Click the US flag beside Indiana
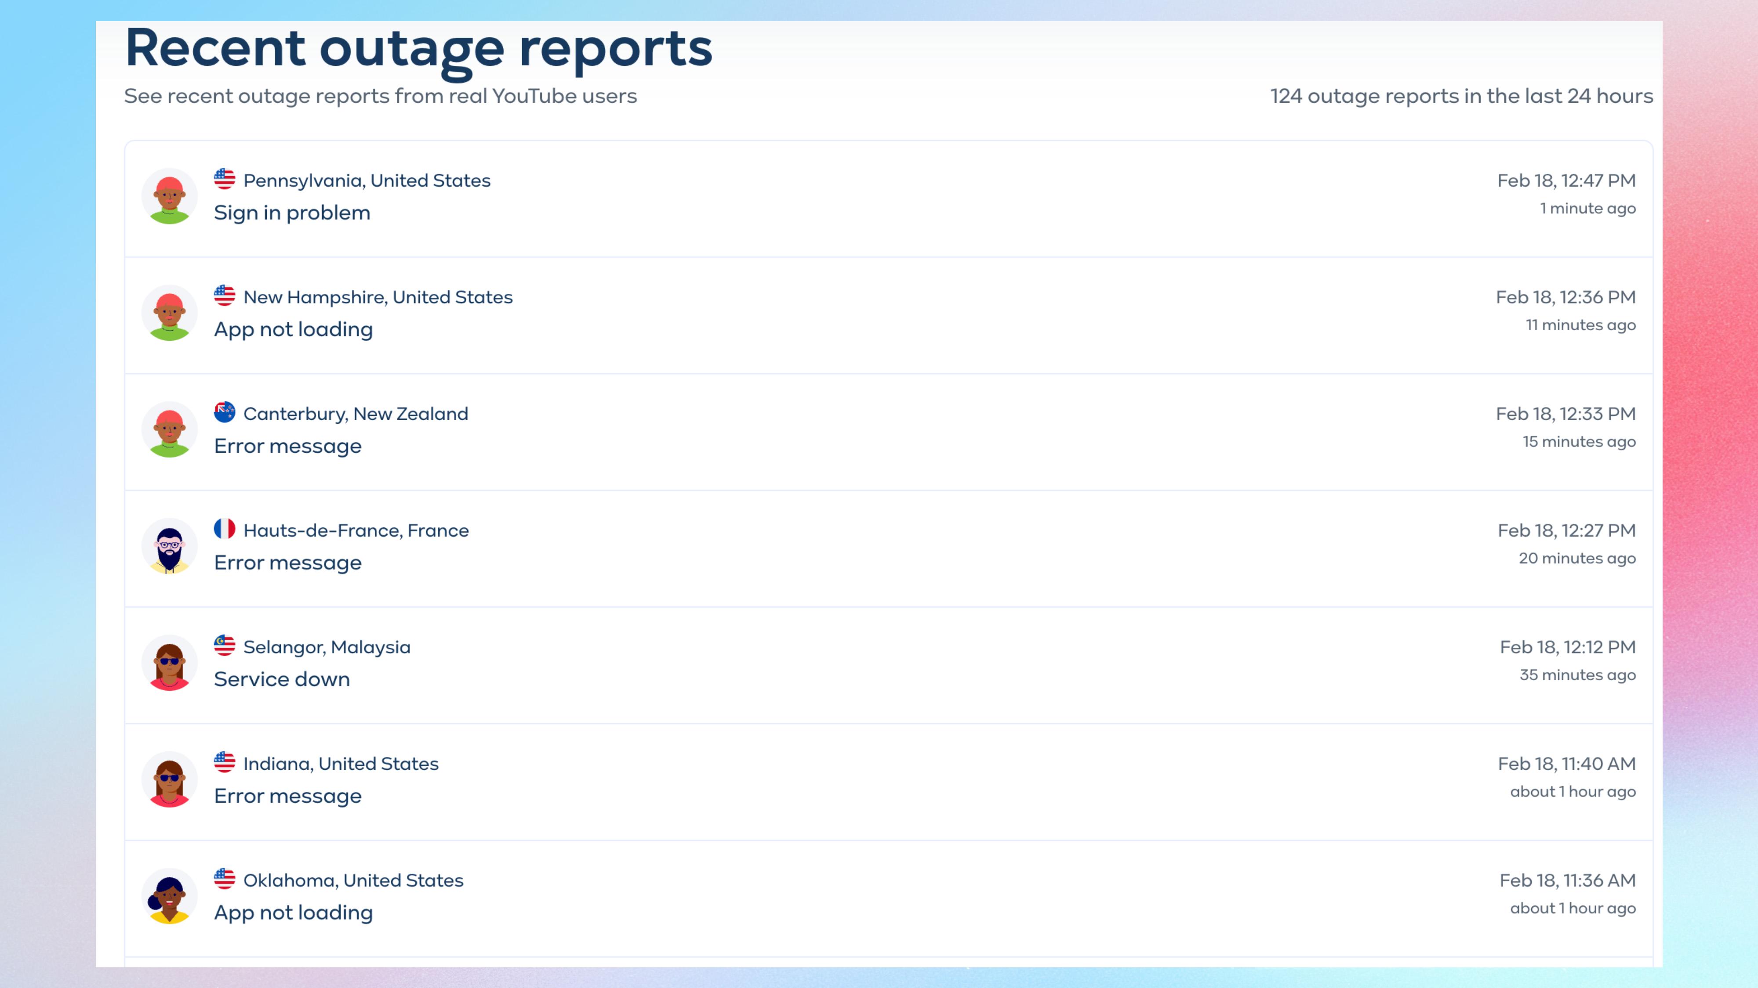Image resolution: width=1758 pixels, height=988 pixels. coord(224,762)
